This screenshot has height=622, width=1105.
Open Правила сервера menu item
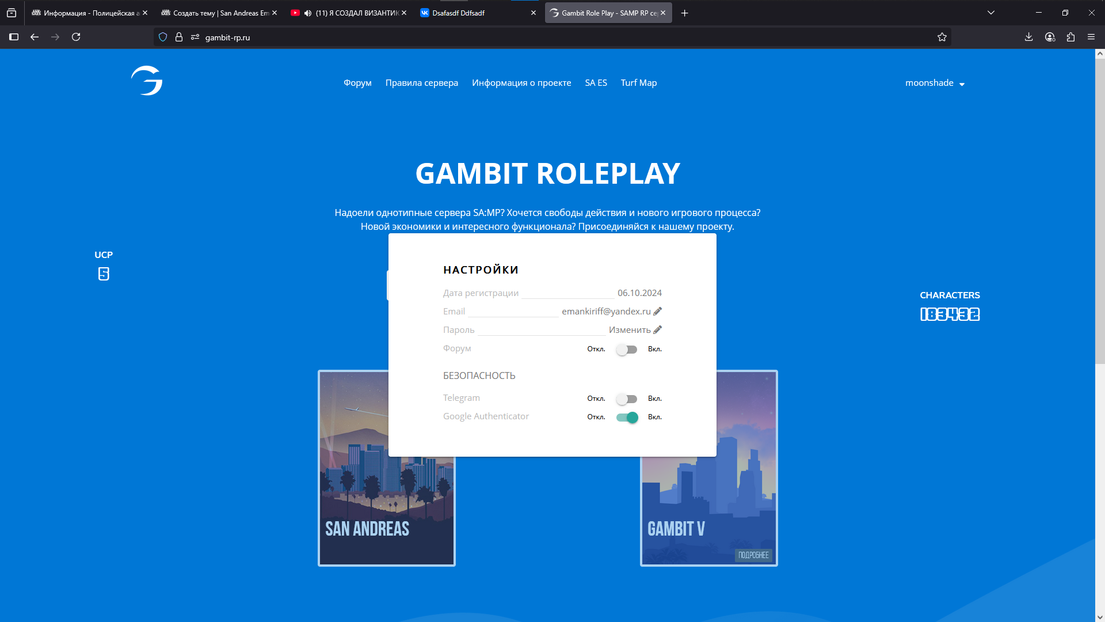[422, 83]
